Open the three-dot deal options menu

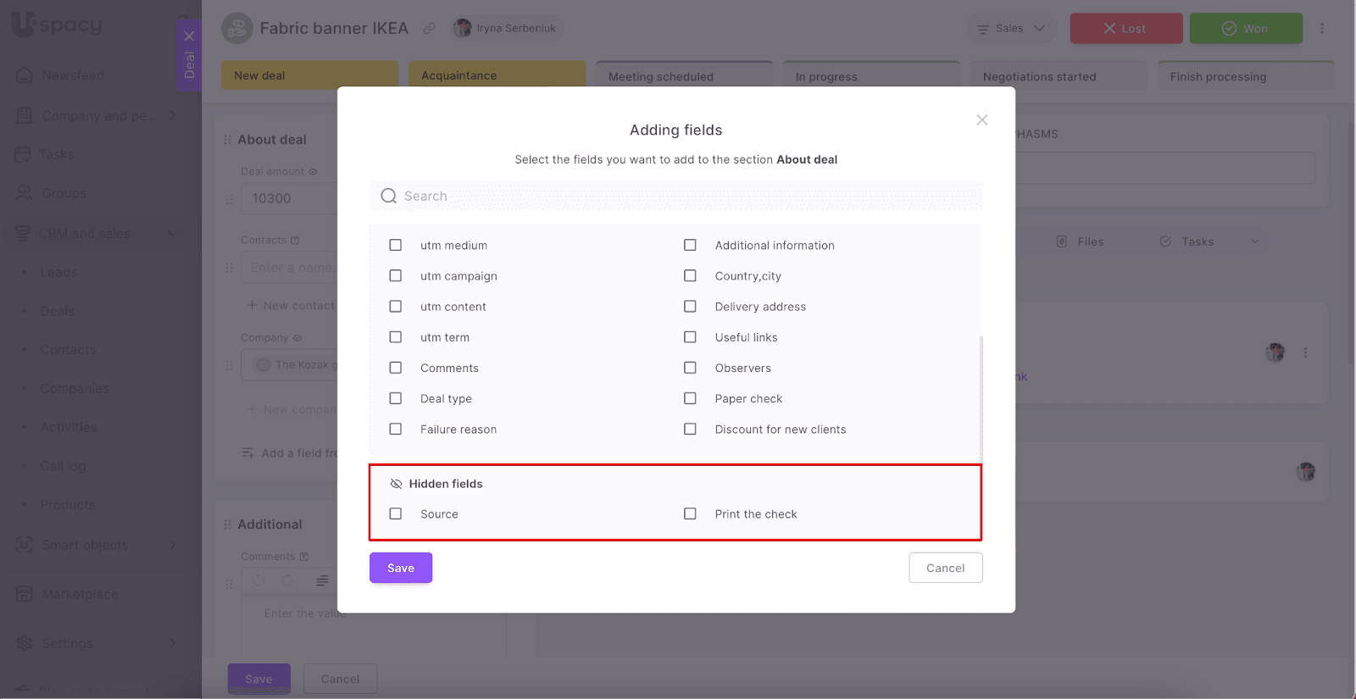pyautogui.click(x=1322, y=29)
